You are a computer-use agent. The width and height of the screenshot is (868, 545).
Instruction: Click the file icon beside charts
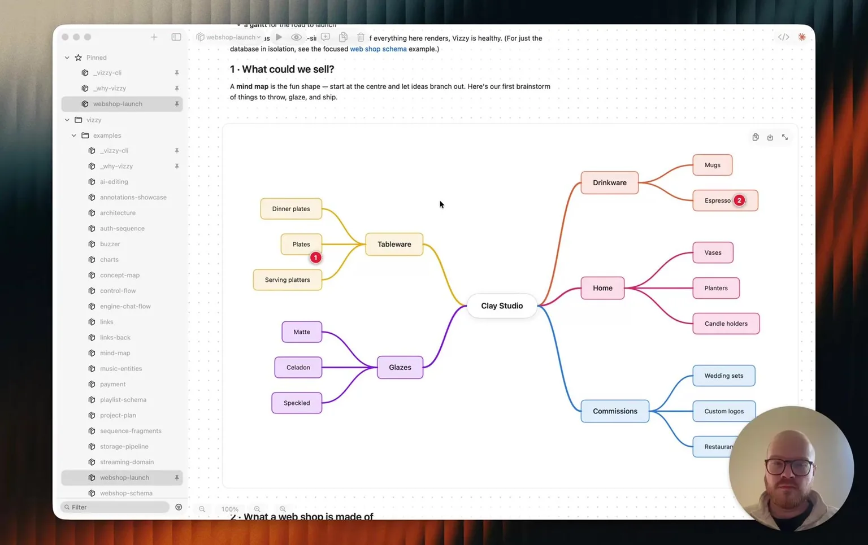[92, 260]
